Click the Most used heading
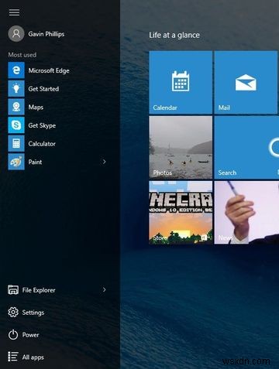The image size is (279, 369). click(22, 55)
